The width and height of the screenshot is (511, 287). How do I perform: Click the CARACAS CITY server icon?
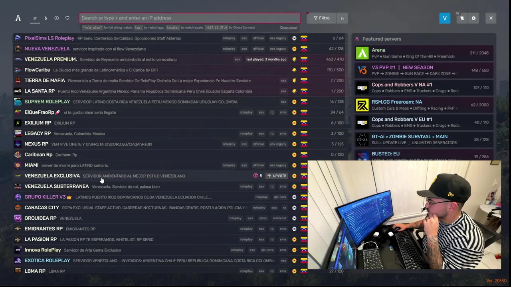click(x=18, y=208)
